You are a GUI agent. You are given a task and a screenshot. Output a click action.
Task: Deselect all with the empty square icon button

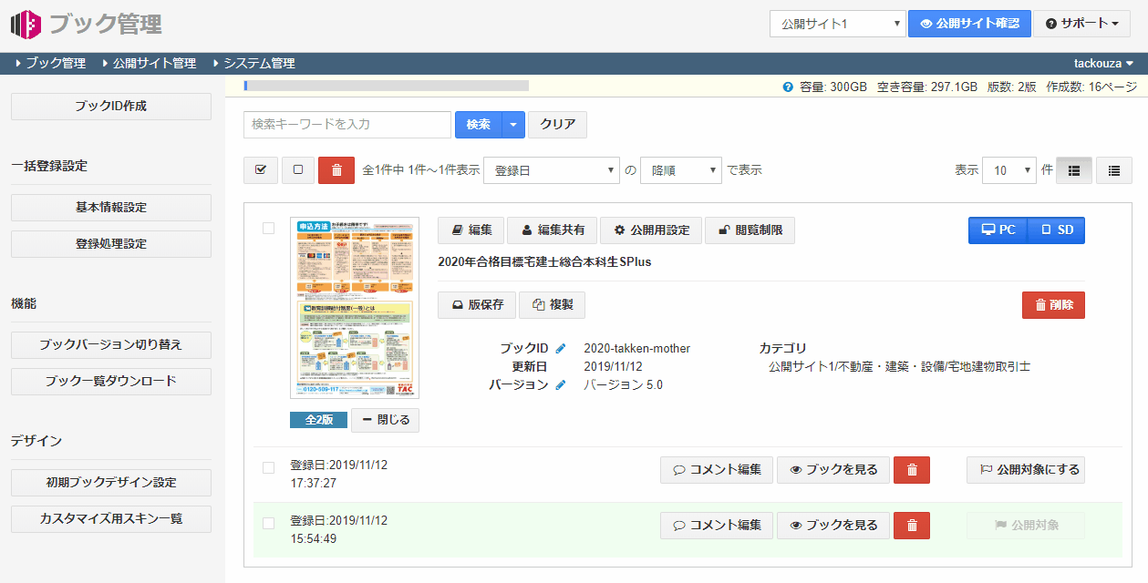pyautogui.click(x=298, y=170)
